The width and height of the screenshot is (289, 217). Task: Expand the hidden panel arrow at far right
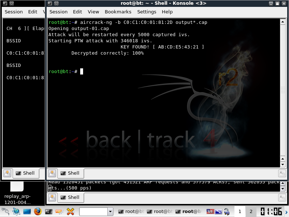287,212
